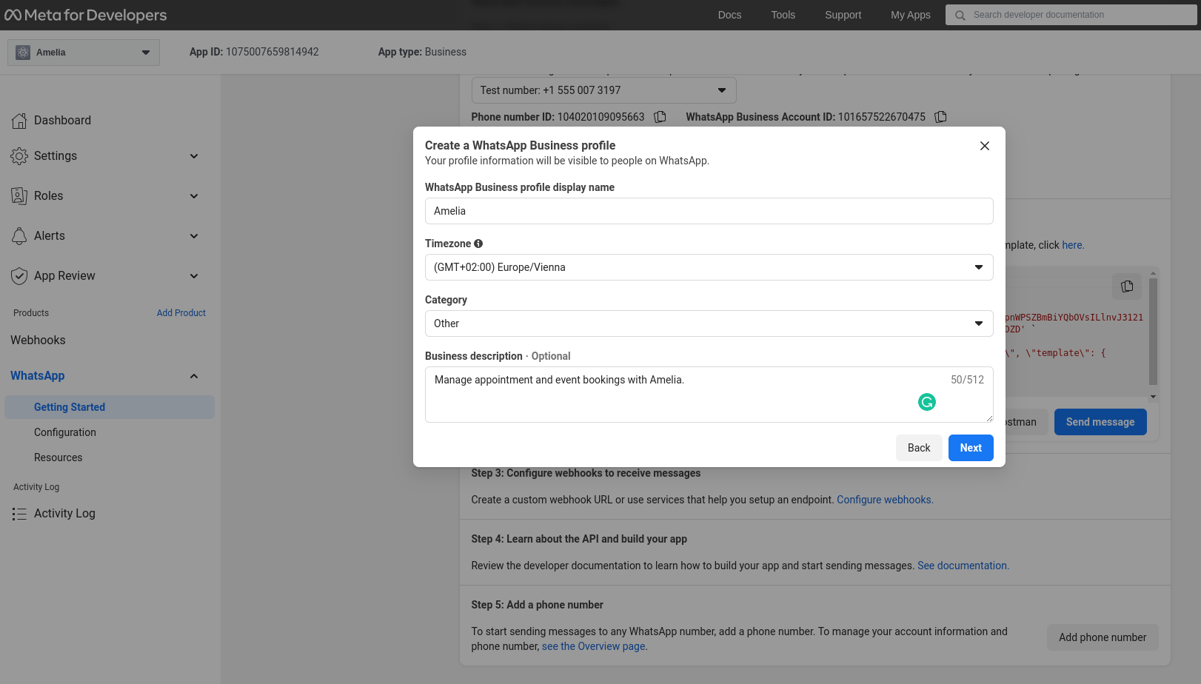Click the Roles badge icon
The image size is (1201, 684).
19,196
